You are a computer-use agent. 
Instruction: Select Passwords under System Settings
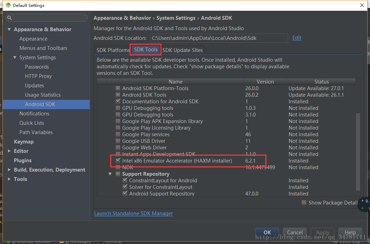(37, 67)
